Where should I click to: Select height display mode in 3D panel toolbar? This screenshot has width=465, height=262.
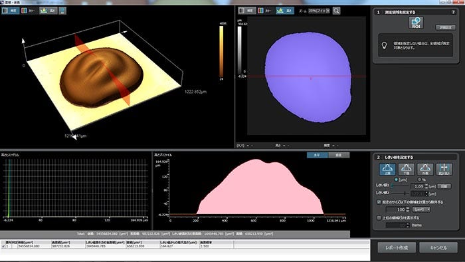pos(48,11)
